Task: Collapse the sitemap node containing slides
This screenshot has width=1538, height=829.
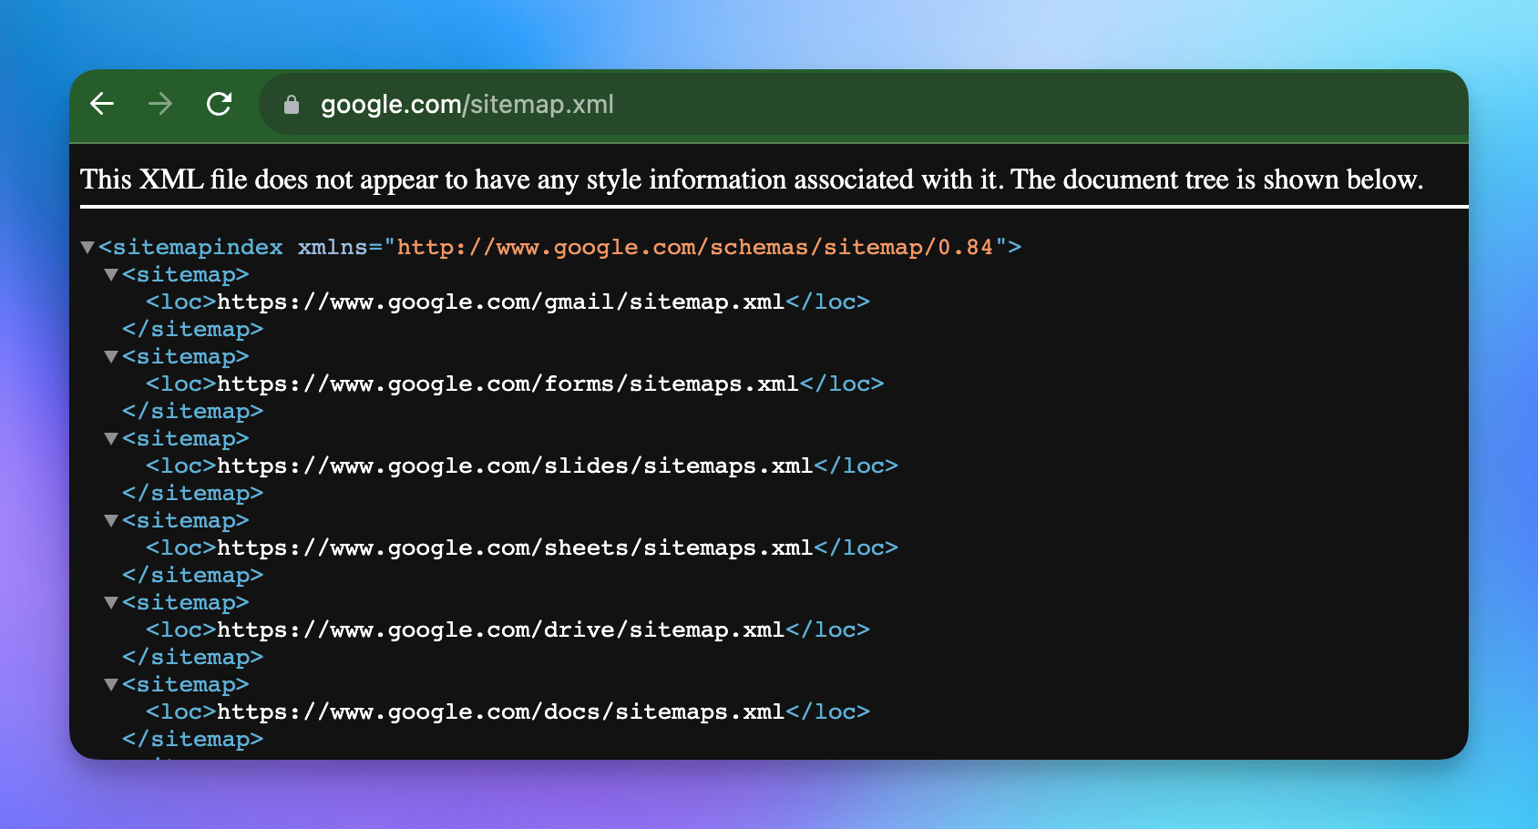Action: coord(111,438)
